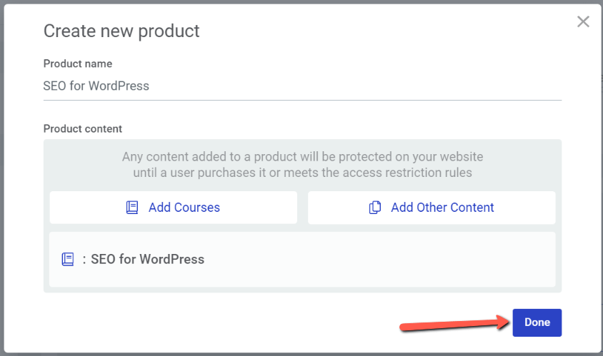Click the 'Any content added' notice line
Image resolution: width=603 pixels, height=356 pixels.
[302, 156]
